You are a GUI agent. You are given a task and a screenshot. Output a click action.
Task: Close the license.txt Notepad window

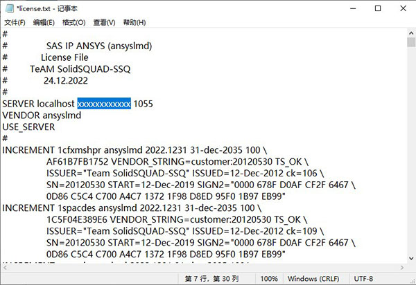click(x=403, y=8)
